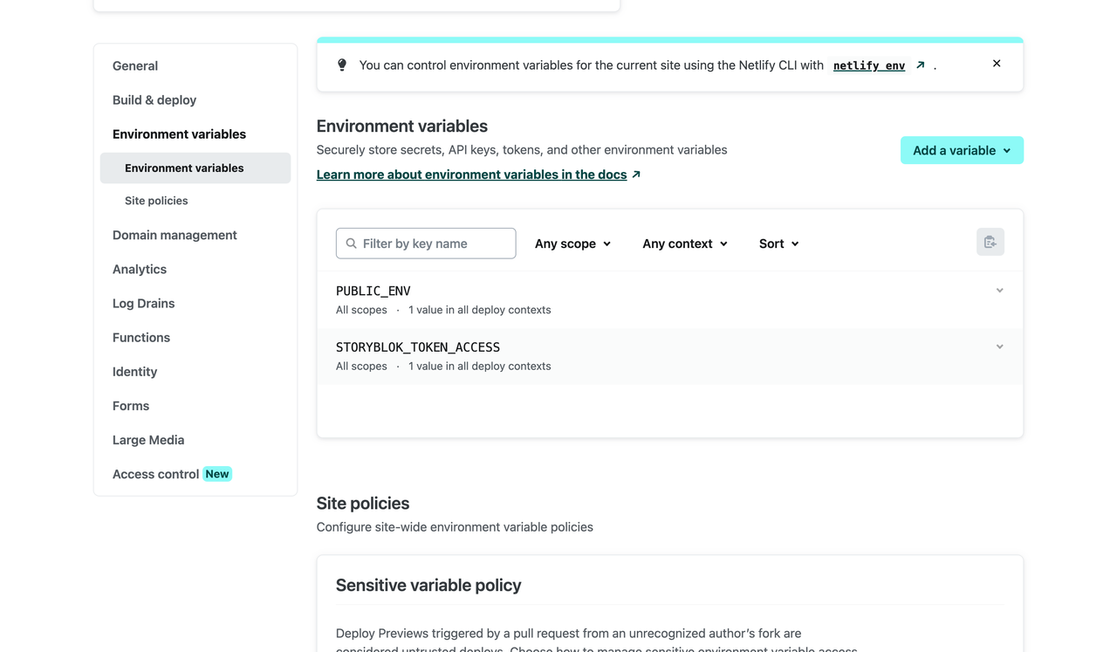Open the Sort dropdown

pos(779,244)
